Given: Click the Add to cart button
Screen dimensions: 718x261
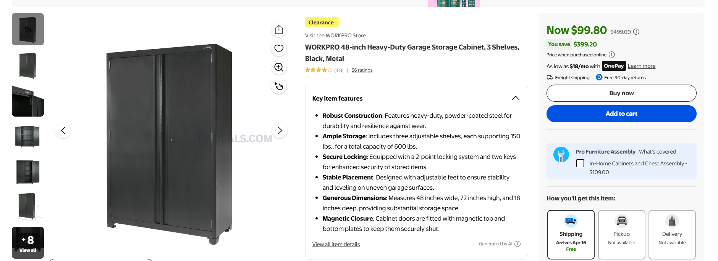Looking at the screenshot, I should pyautogui.click(x=621, y=114).
